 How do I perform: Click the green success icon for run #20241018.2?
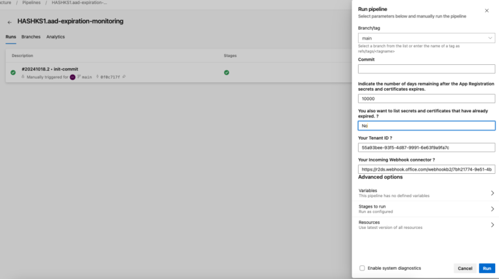(x=13, y=73)
